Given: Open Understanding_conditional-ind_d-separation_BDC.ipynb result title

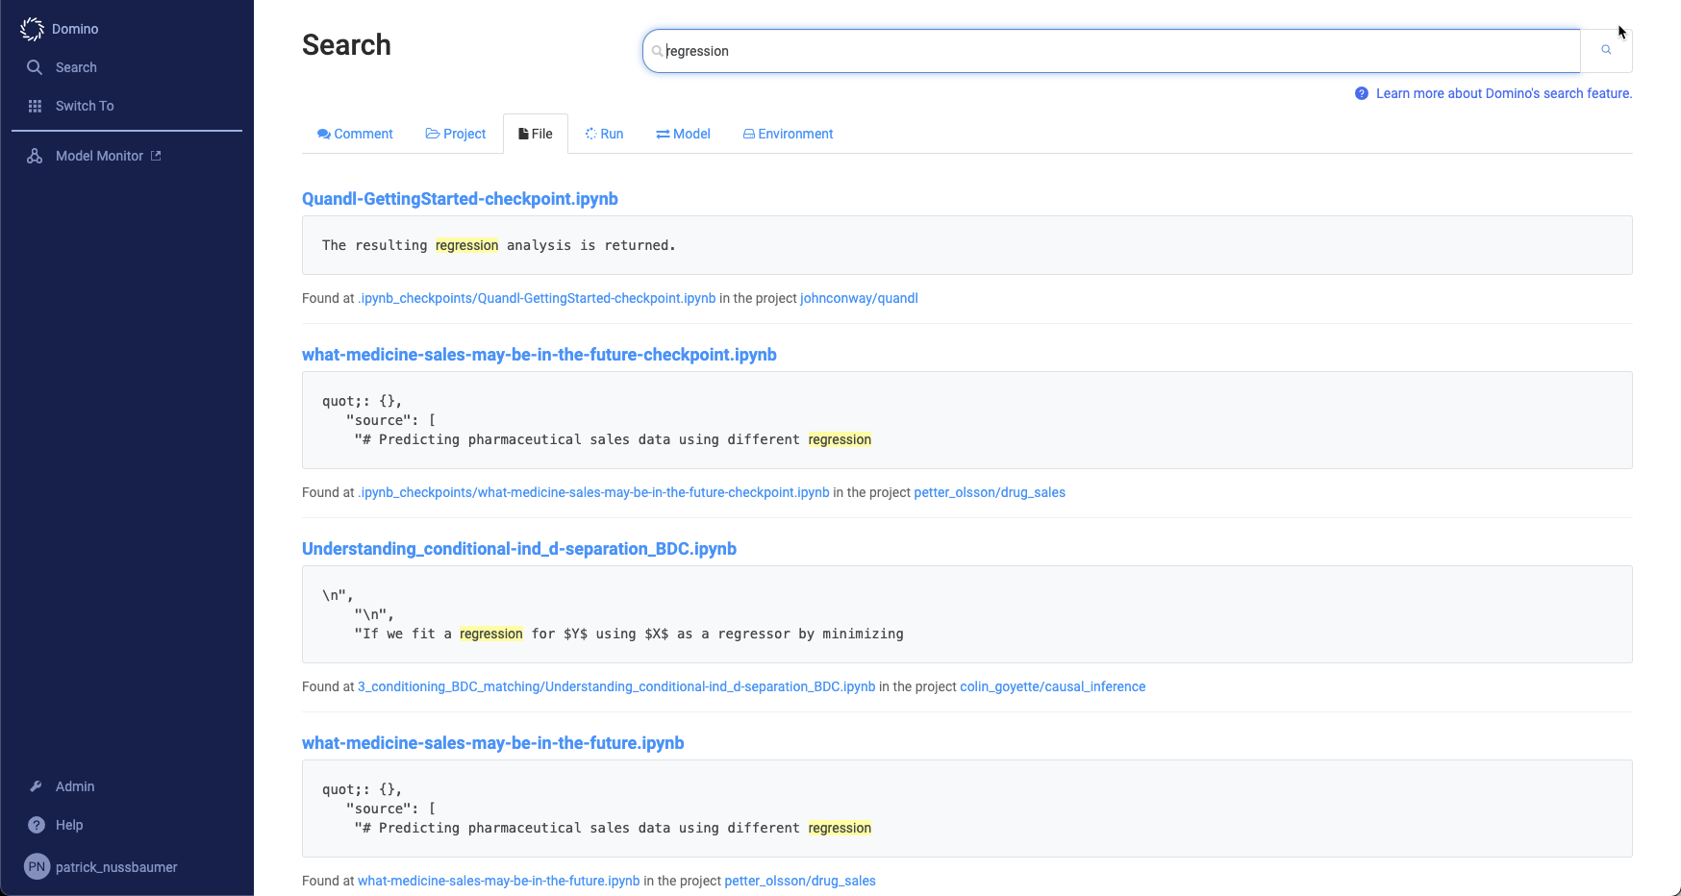Looking at the screenshot, I should (519, 549).
